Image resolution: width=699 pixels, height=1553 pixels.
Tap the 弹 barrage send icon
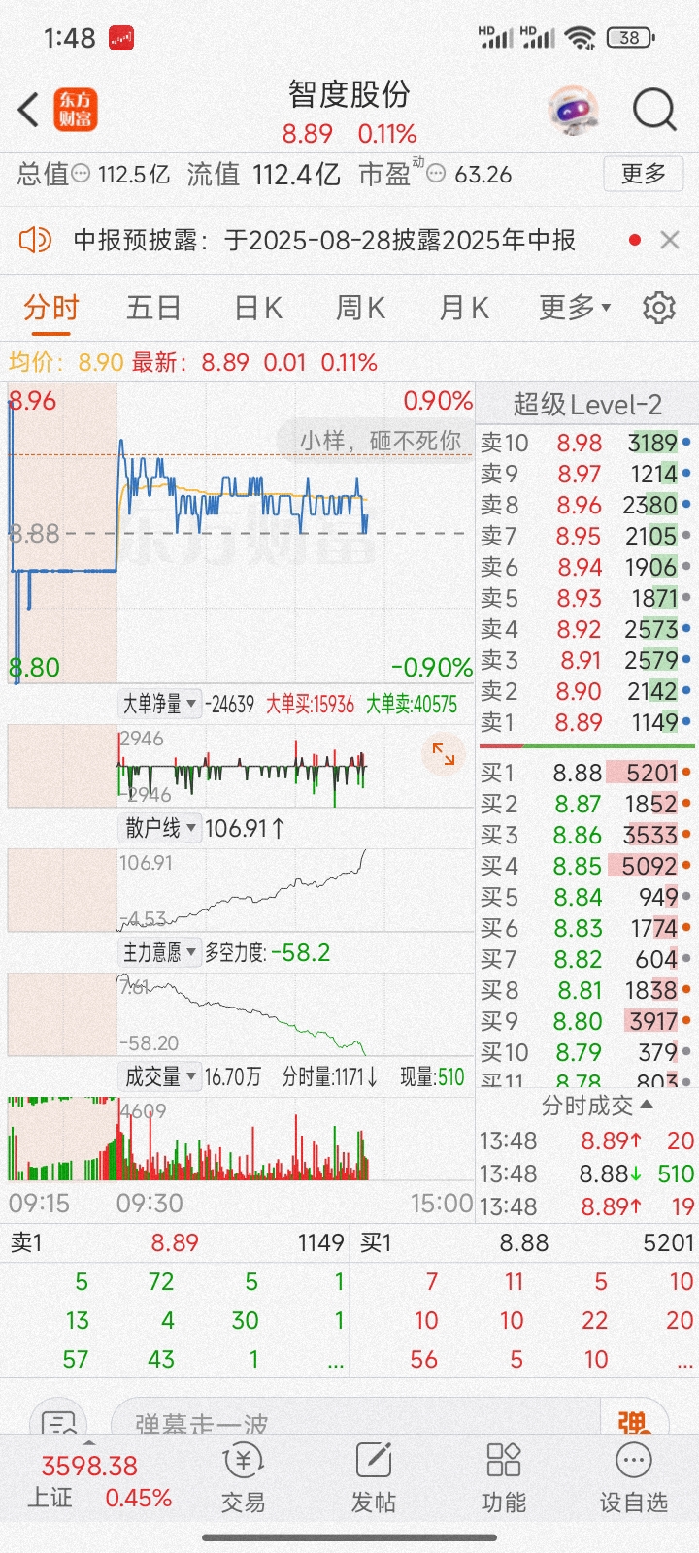coord(633,1422)
